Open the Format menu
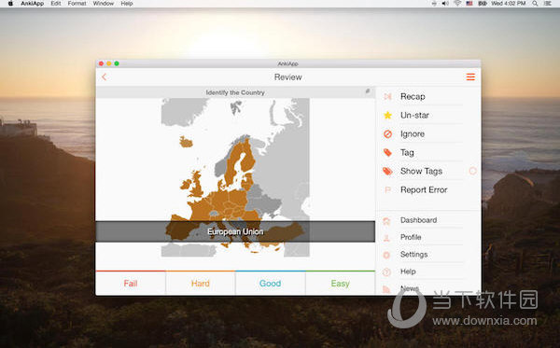This screenshot has width=560, height=348. pos(77,4)
